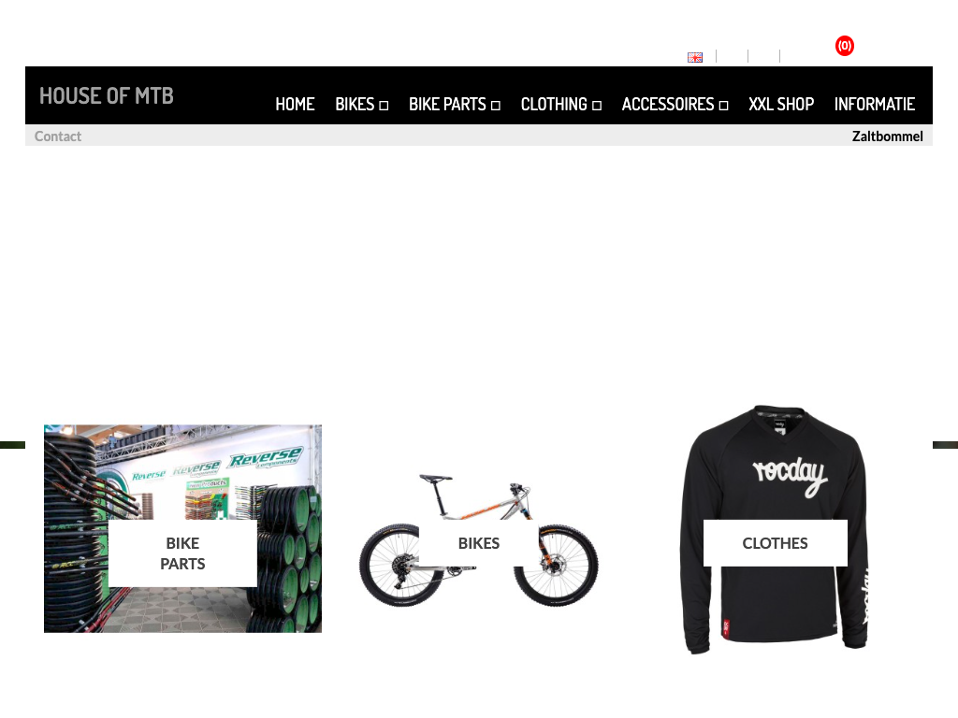958x718 pixels.
Task: Click the Zaltbommel location link
Action: (887, 136)
